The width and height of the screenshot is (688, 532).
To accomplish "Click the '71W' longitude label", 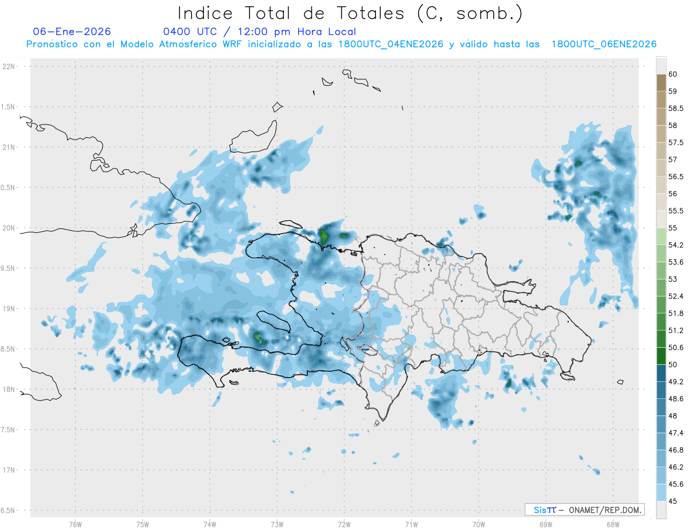I will click(411, 525).
